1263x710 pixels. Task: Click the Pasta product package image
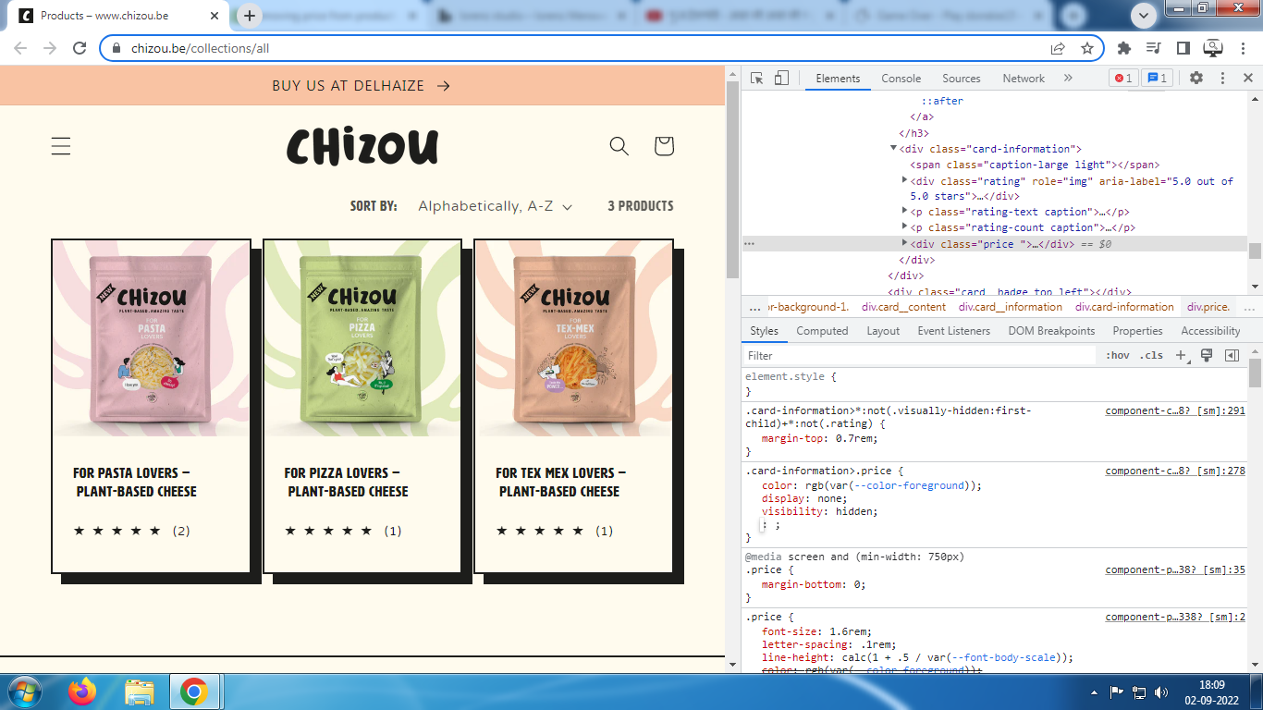click(x=152, y=338)
